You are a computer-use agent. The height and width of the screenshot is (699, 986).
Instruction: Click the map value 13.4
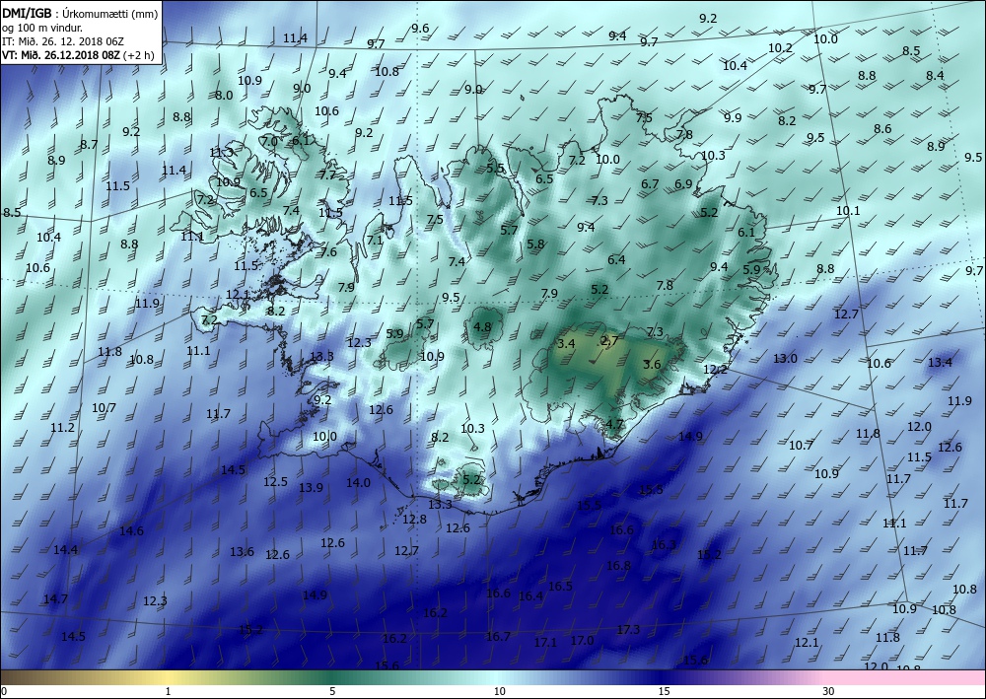pos(940,362)
